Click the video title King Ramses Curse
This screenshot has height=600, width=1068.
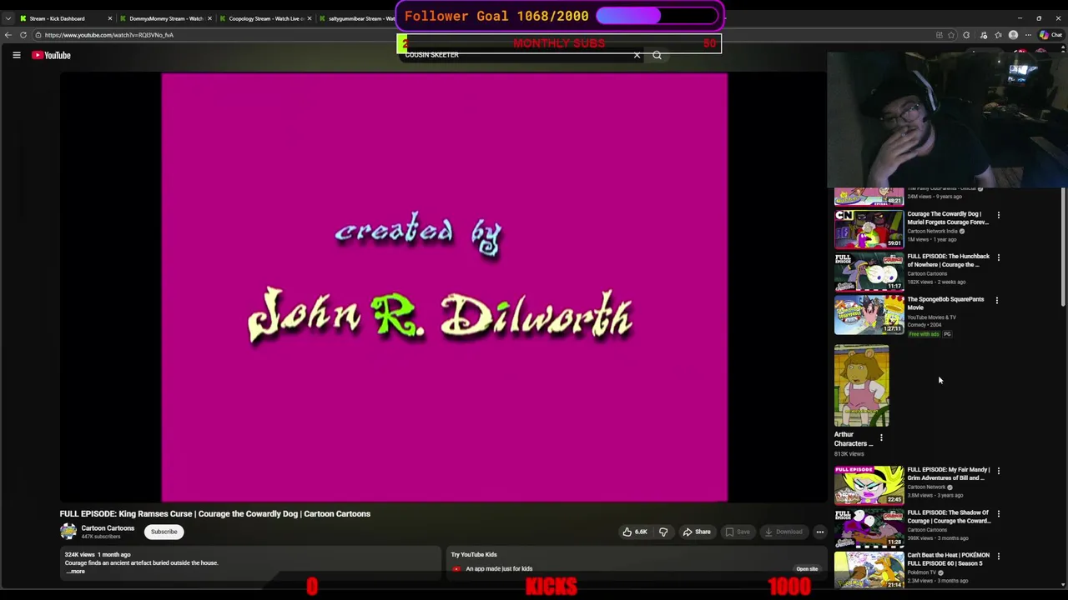tap(215, 514)
